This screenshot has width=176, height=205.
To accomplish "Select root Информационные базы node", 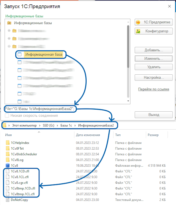I will 33,23.
